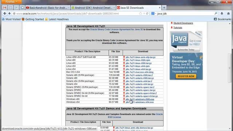The image size is (233, 131).
Task: Reload the current page
Action: tap(147, 13)
